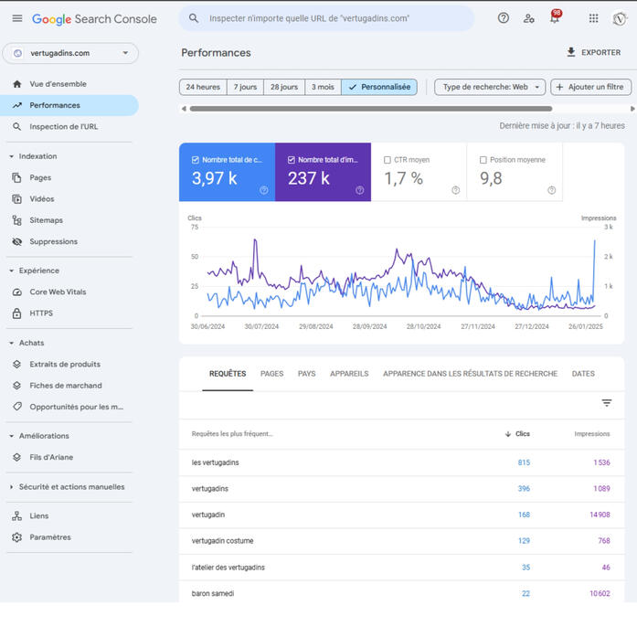637x637 pixels.
Task: Click the EXPORTER button
Action: (x=593, y=53)
